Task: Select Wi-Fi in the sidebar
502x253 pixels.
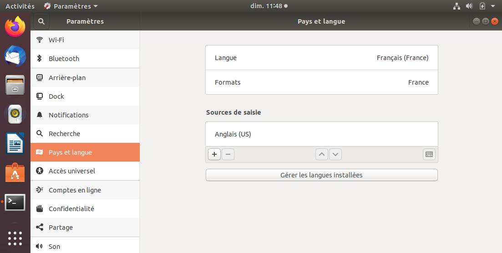Action: (85, 40)
